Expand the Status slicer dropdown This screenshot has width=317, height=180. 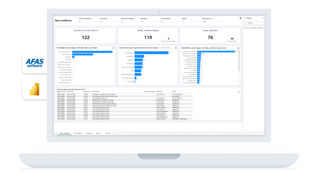(190, 21)
